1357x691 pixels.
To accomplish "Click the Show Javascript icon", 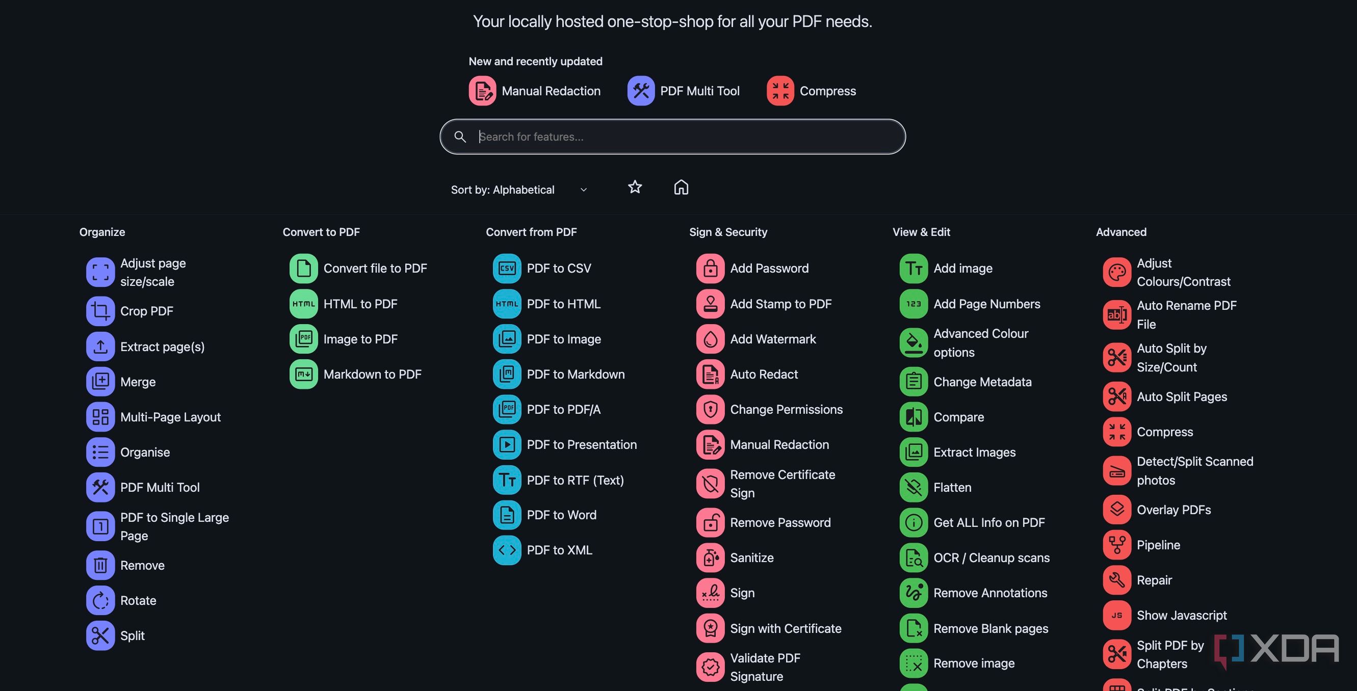I will (x=1117, y=615).
